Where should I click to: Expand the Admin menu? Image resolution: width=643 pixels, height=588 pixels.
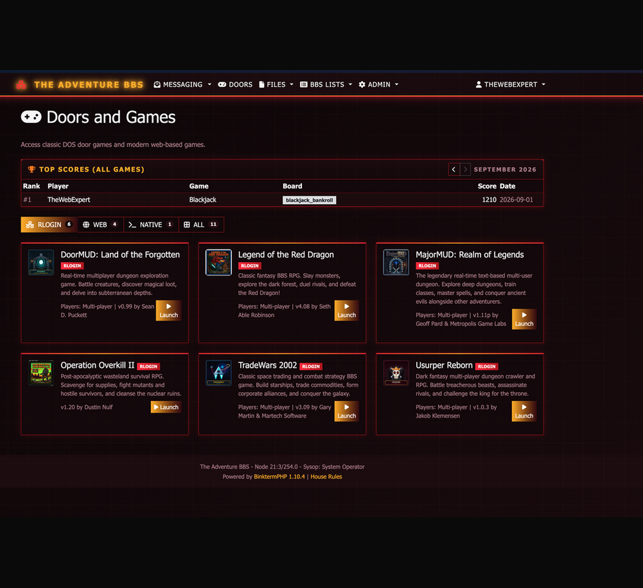click(x=378, y=85)
